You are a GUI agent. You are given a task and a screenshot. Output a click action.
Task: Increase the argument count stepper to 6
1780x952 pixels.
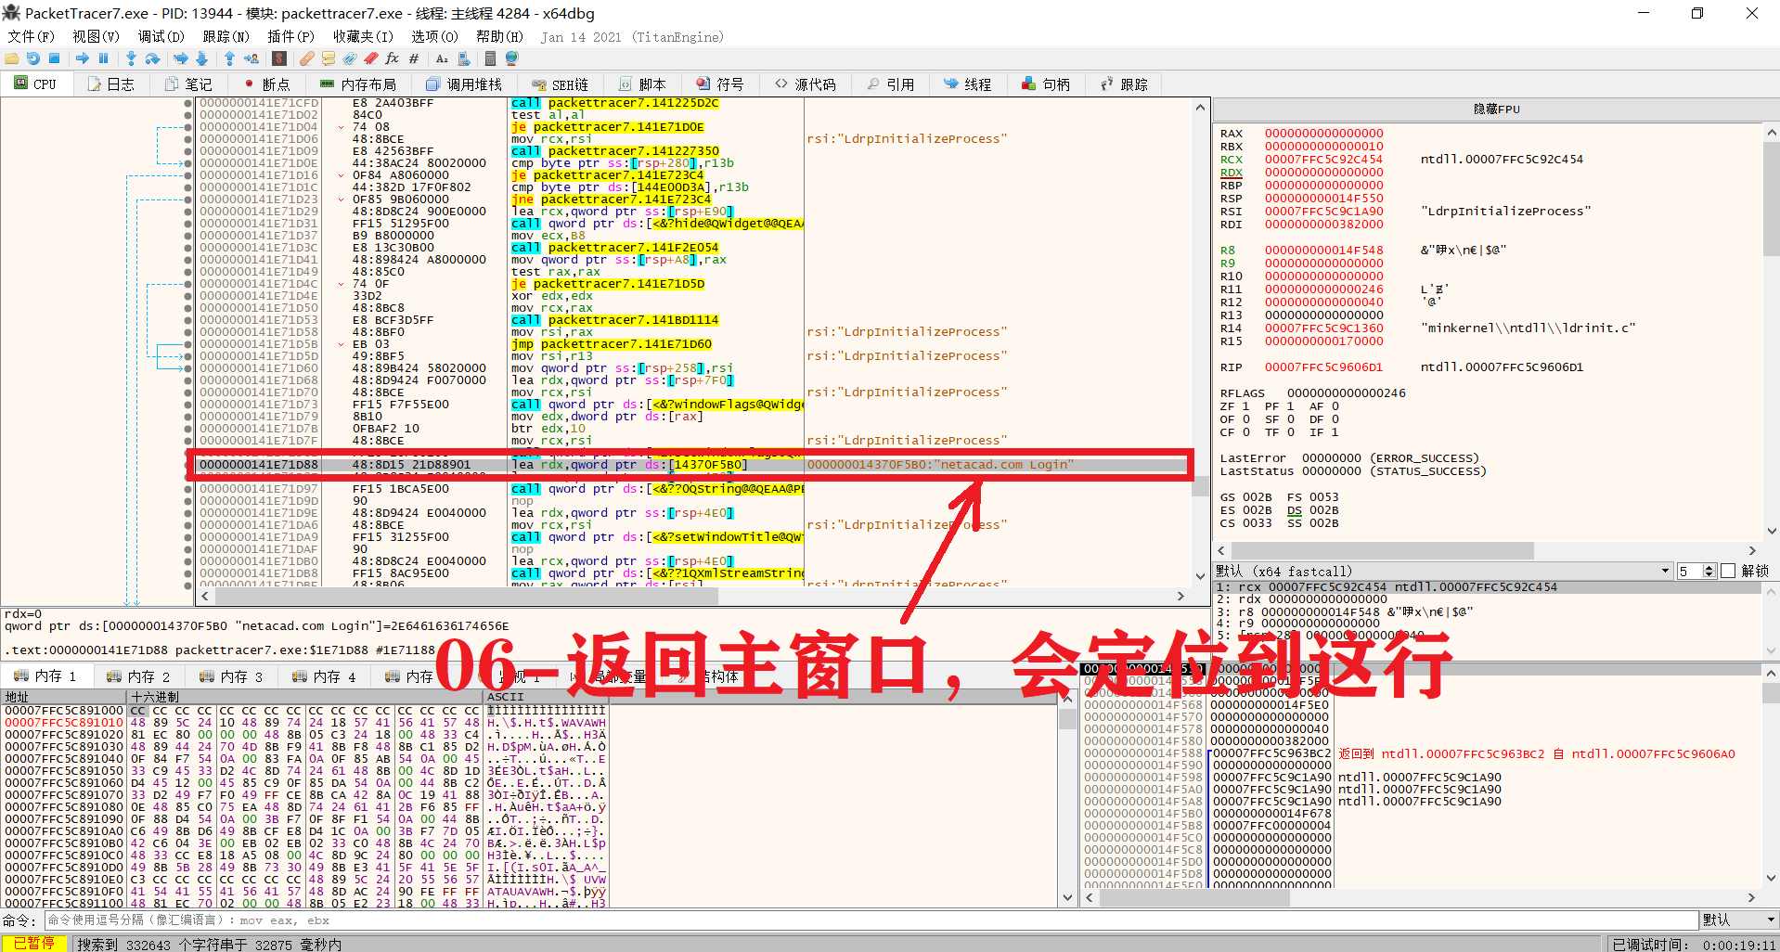1709,566
